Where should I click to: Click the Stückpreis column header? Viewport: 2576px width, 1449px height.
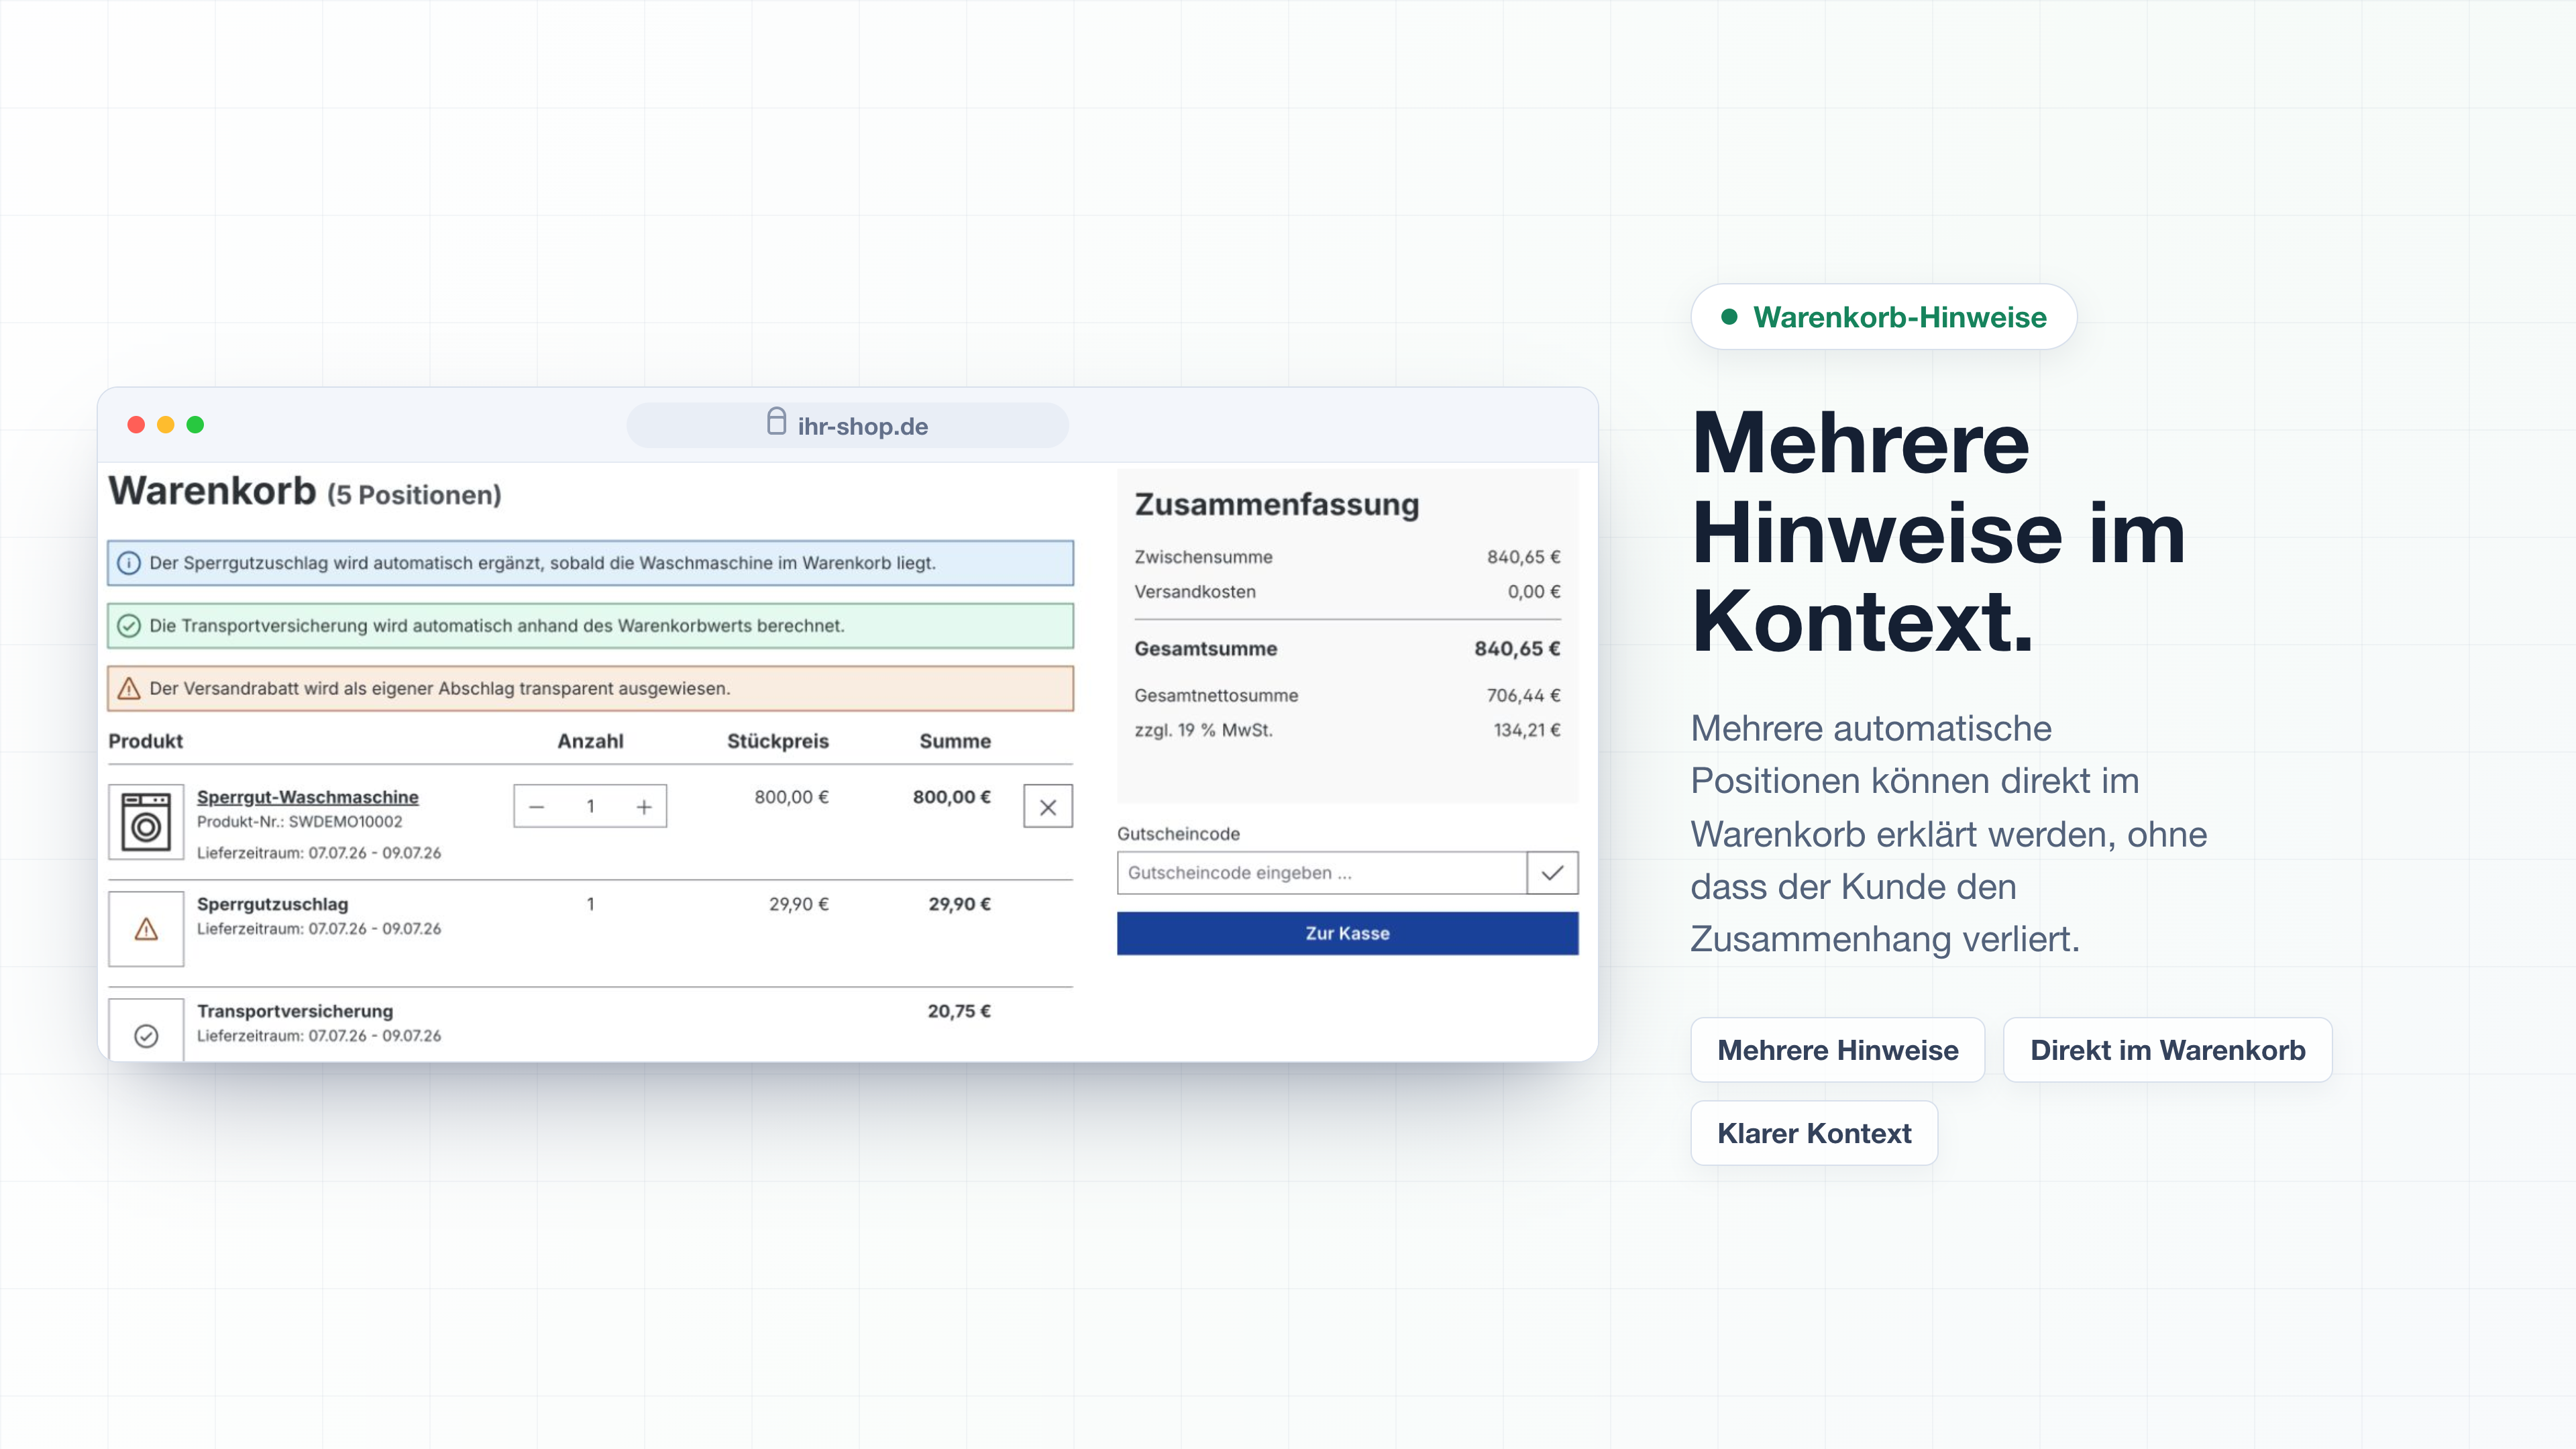(x=778, y=741)
